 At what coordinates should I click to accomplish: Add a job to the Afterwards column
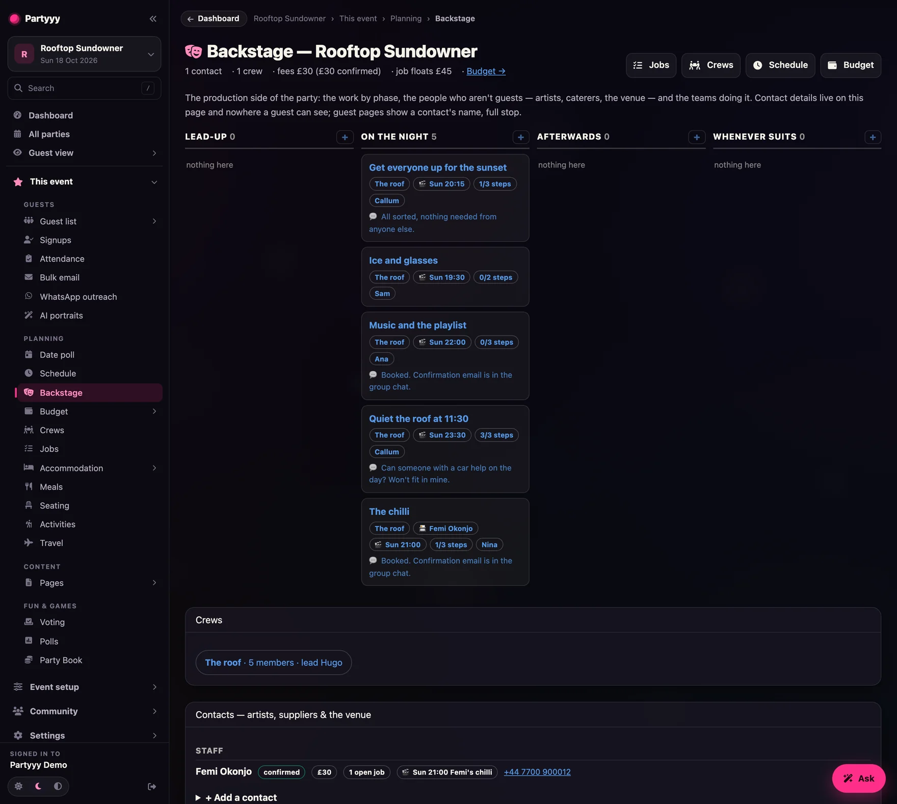click(697, 137)
